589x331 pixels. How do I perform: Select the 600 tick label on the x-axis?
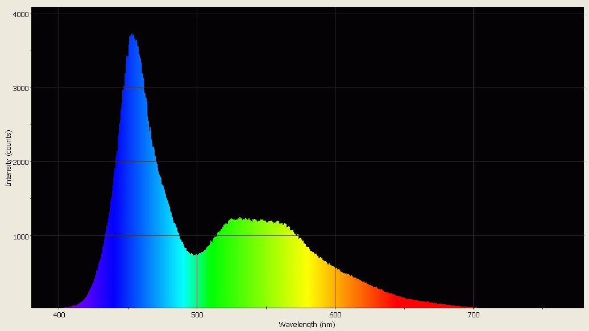point(336,313)
